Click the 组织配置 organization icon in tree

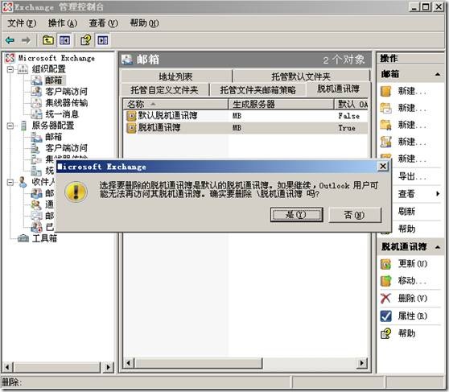[x=23, y=69]
